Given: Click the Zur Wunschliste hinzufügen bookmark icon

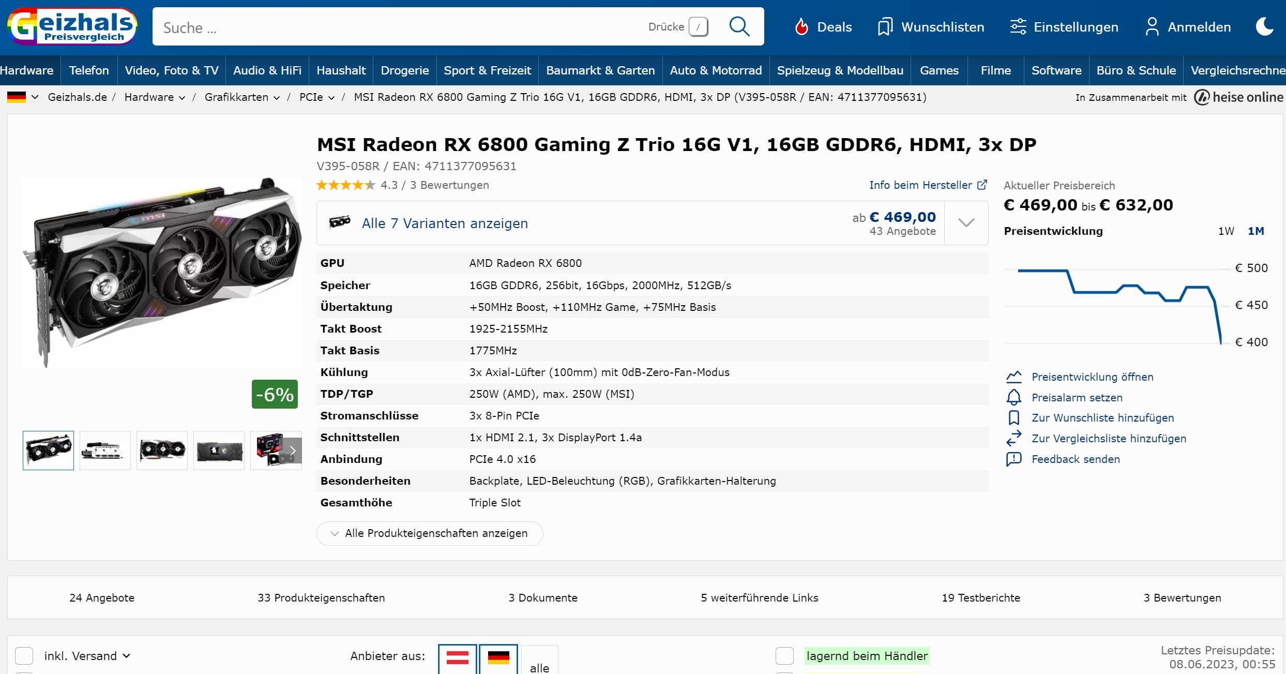Looking at the screenshot, I should coord(1013,417).
